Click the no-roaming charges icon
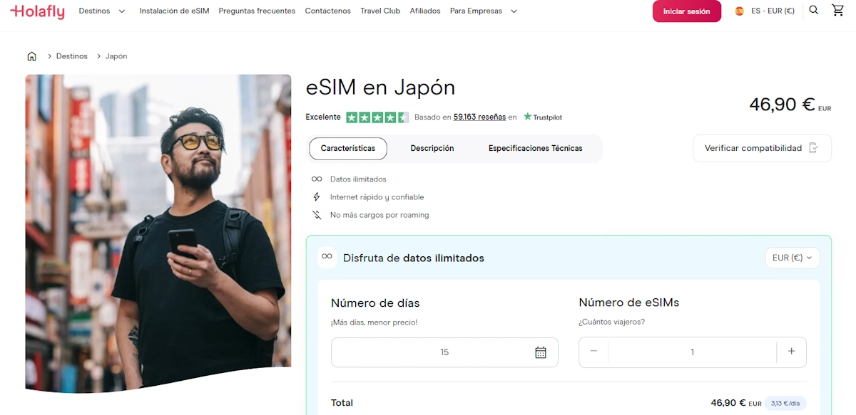The width and height of the screenshot is (856, 415). tap(317, 215)
